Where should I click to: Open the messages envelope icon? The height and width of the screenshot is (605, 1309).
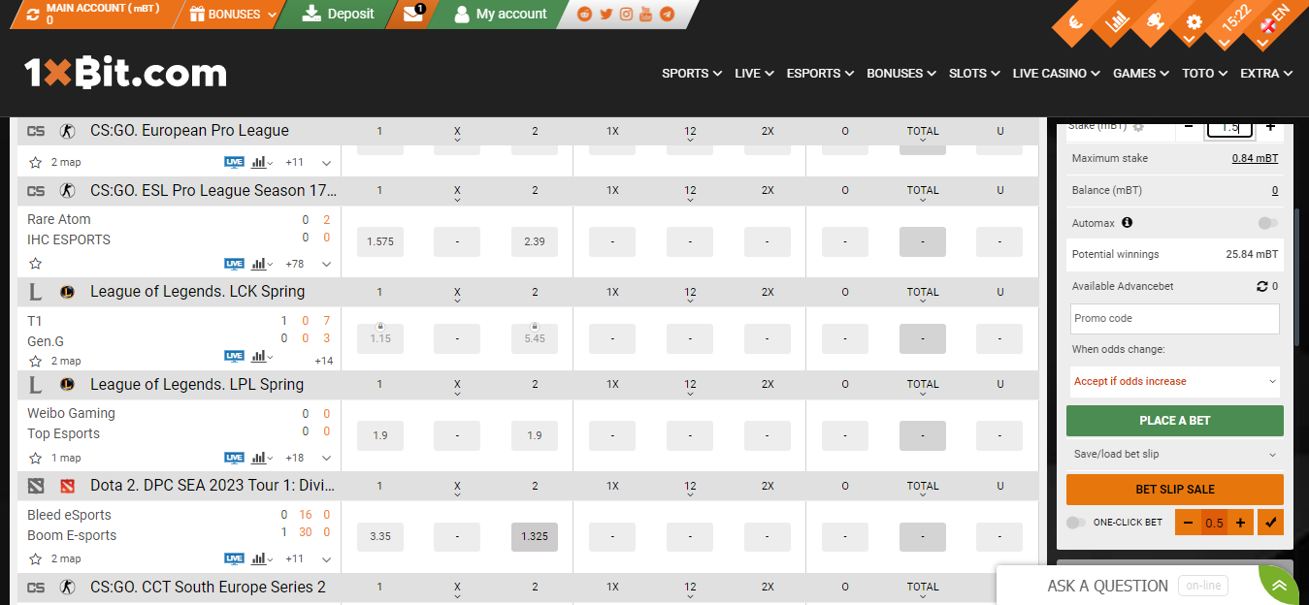[413, 15]
